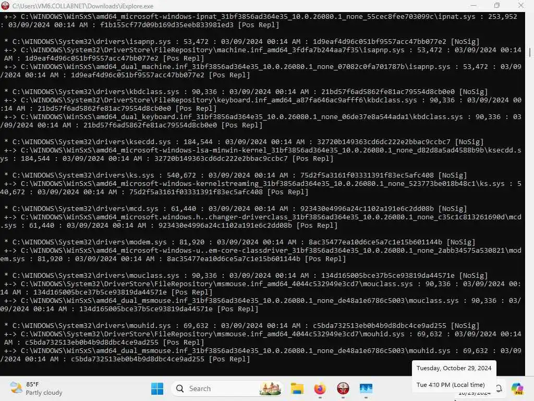Click the 'System32\drivers\kbdclass.sys' line

point(246,92)
